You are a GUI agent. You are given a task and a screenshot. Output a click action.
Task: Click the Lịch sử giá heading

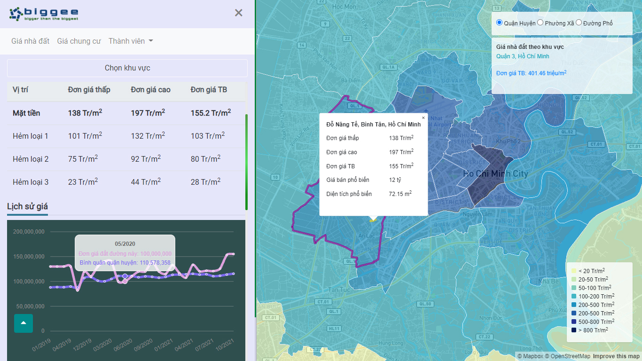(x=27, y=206)
